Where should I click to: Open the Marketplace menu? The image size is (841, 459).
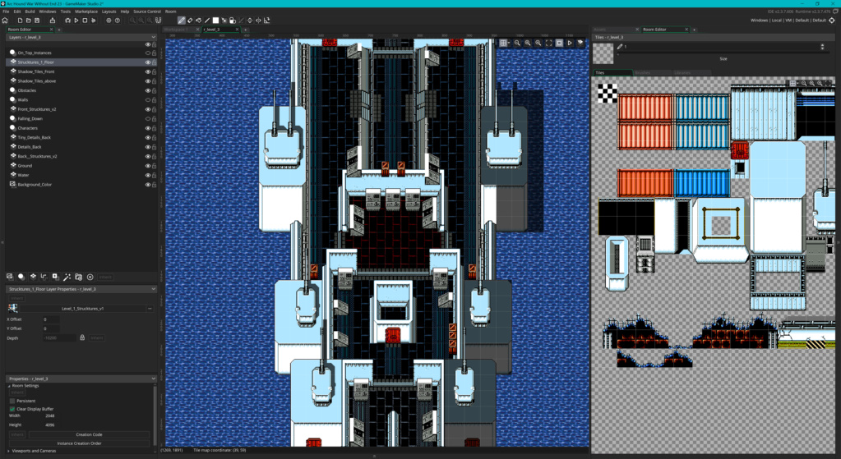point(86,11)
